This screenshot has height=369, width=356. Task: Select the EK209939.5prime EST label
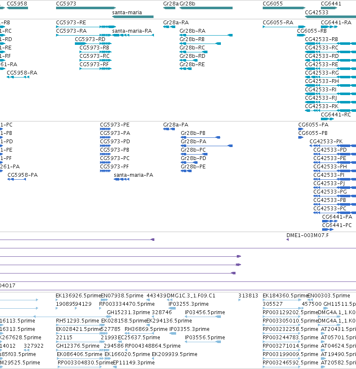(x=174, y=354)
